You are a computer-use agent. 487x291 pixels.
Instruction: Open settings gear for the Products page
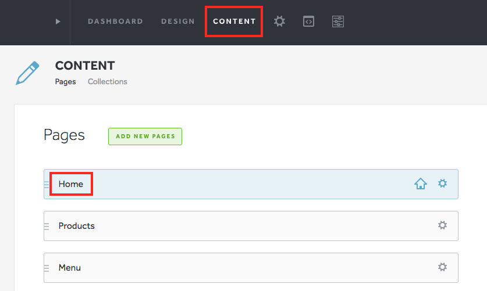point(442,225)
